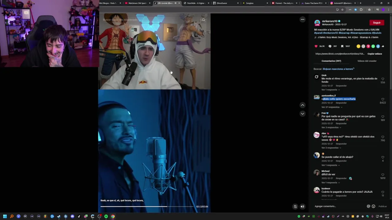Expand 'Ver 2 respuestas' under Alex's comment
The width and height of the screenshot is (392, 220).
pos(331,148)
